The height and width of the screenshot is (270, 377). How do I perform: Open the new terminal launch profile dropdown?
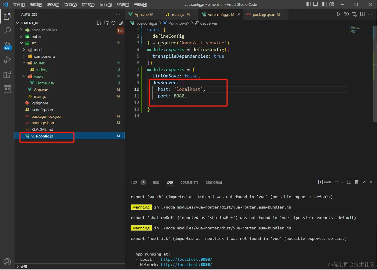[342, 182]
